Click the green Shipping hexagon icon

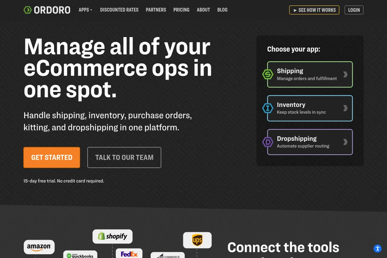[x=268, y=74]
